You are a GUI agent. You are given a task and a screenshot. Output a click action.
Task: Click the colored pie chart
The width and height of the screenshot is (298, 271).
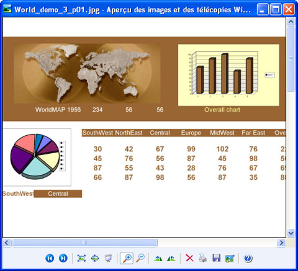(35, 156)
